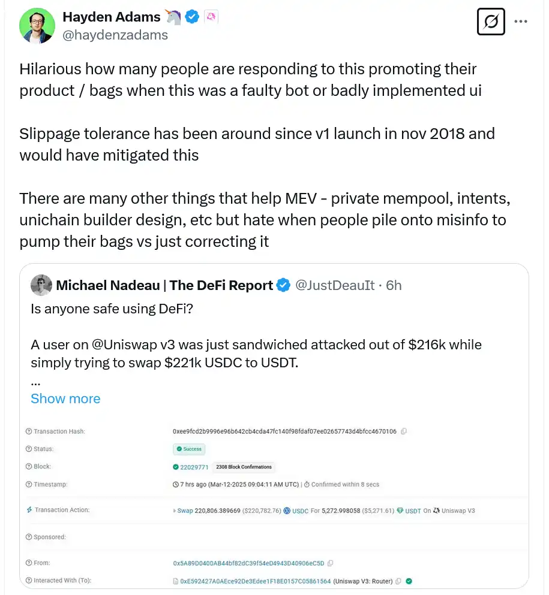Screen dimensions: 549x595
Task: Click the Transaction Hash help question icon
Action: [x=29, y=431]
